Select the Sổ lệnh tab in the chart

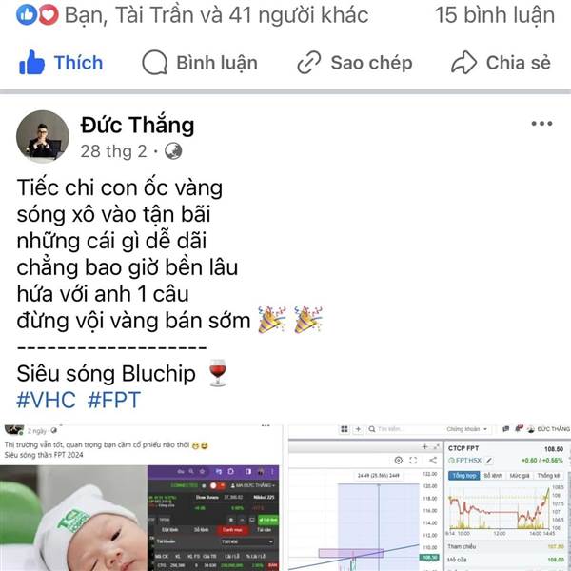click(493, 476)
